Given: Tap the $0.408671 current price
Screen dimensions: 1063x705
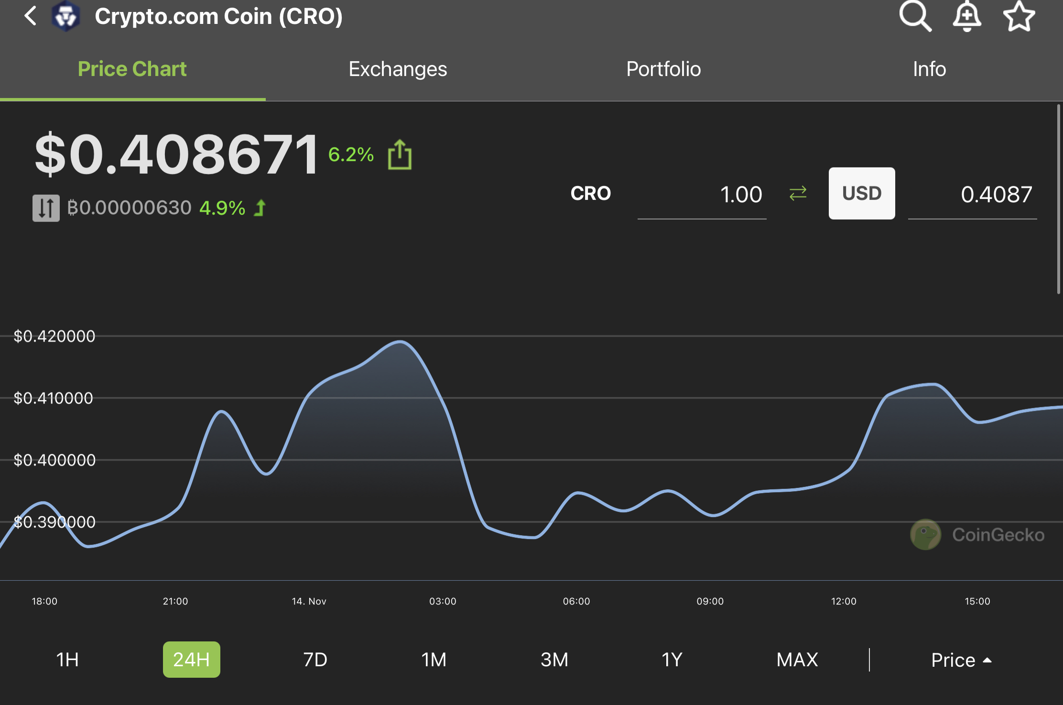Looking at the screenshot, I should pos(176,154).
